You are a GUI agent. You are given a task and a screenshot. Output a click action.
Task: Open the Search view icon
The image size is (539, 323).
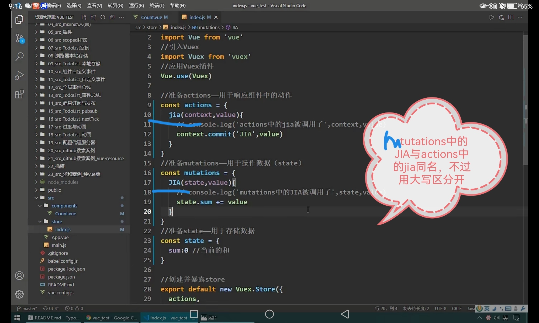19,57
